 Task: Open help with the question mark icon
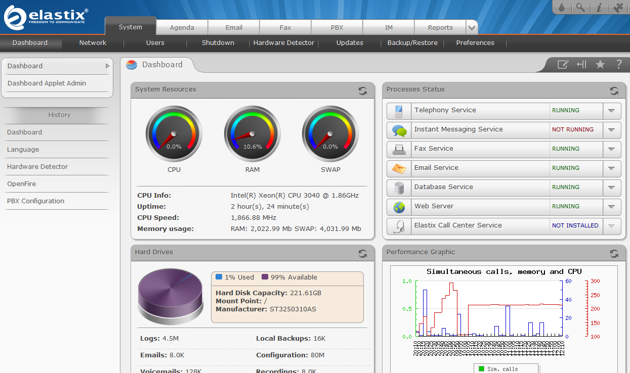(x=618, y=64)
